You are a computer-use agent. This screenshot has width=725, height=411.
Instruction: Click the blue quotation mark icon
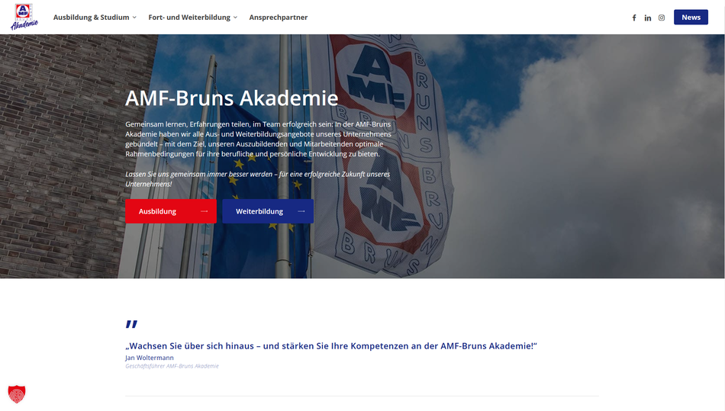point(131,324)
